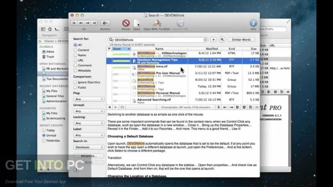Click the Reset button
The width and height of the screenshot is (333, 187).
(88, 162)
